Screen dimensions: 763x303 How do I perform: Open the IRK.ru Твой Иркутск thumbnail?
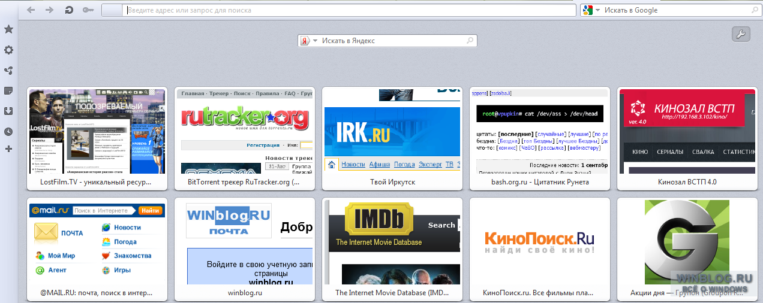(x=392, y=131)
